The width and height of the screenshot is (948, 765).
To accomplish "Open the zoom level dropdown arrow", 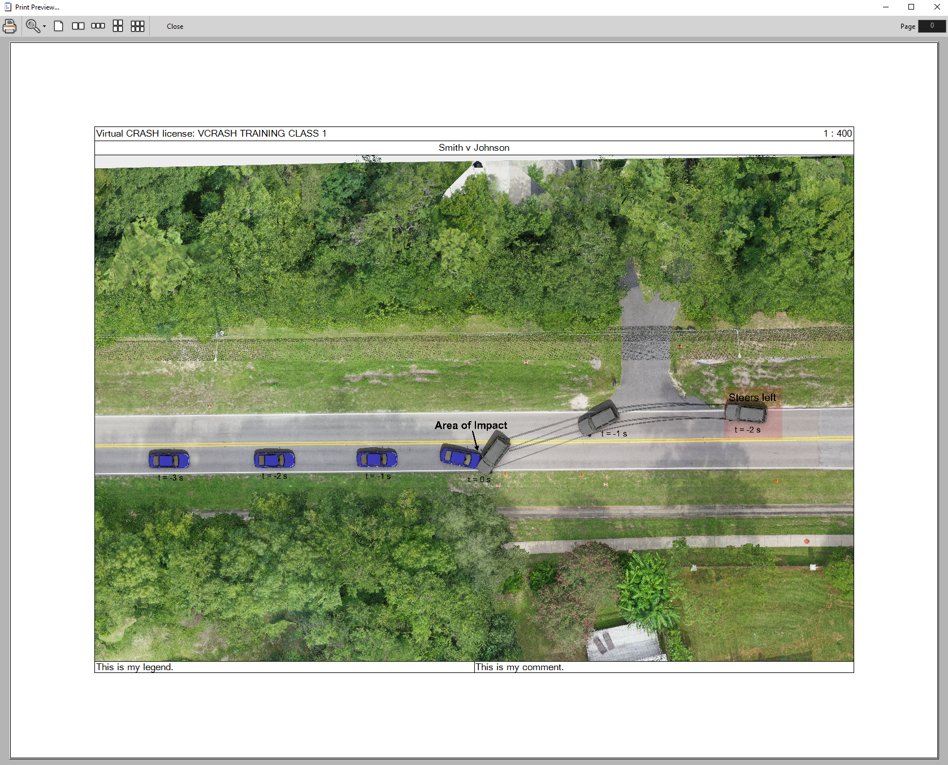I will [44, 27].
